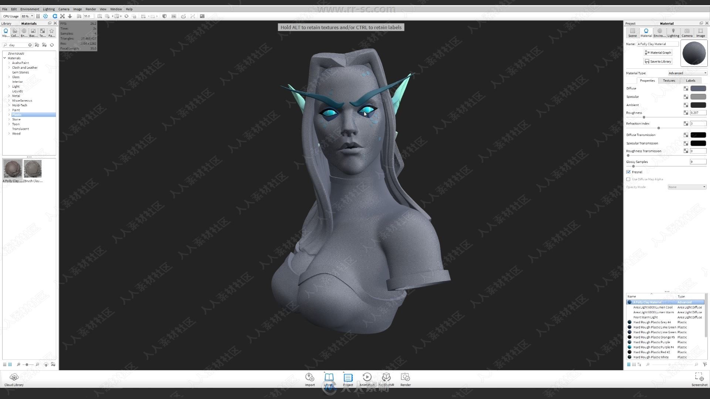
Task: Open the Cloud Library
Action: pyautogui.click(x=14, y=379)
